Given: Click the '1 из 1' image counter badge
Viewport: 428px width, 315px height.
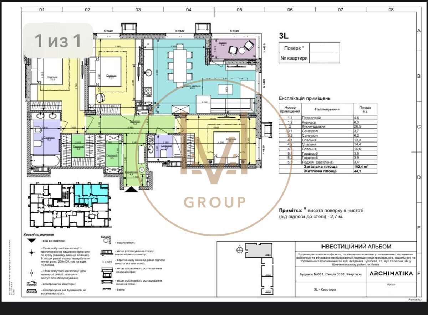Looking at the screenshot, I should (x=58, y=41).
